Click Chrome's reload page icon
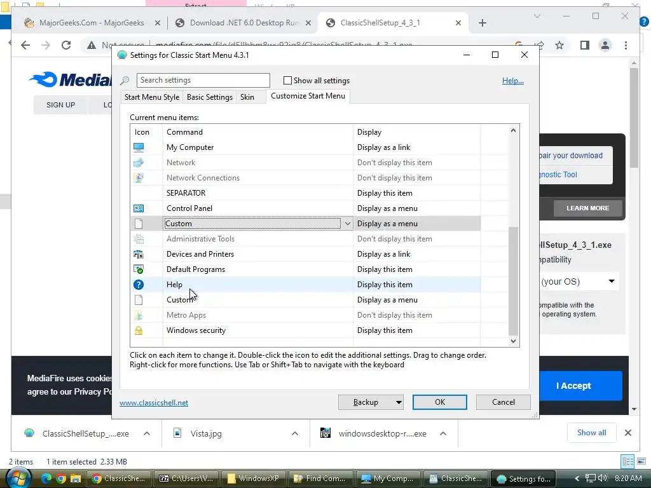Image resolution: width=651 pixels, height=488 pixels. point(66,45)
